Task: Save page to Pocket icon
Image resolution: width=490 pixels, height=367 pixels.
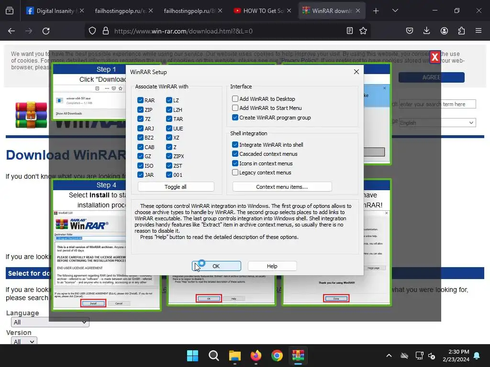Action: pyautogui.click(x=410, y=31)
